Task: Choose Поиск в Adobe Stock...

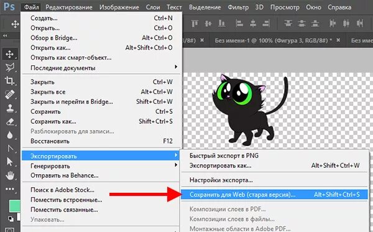Action: coord(100,190)
